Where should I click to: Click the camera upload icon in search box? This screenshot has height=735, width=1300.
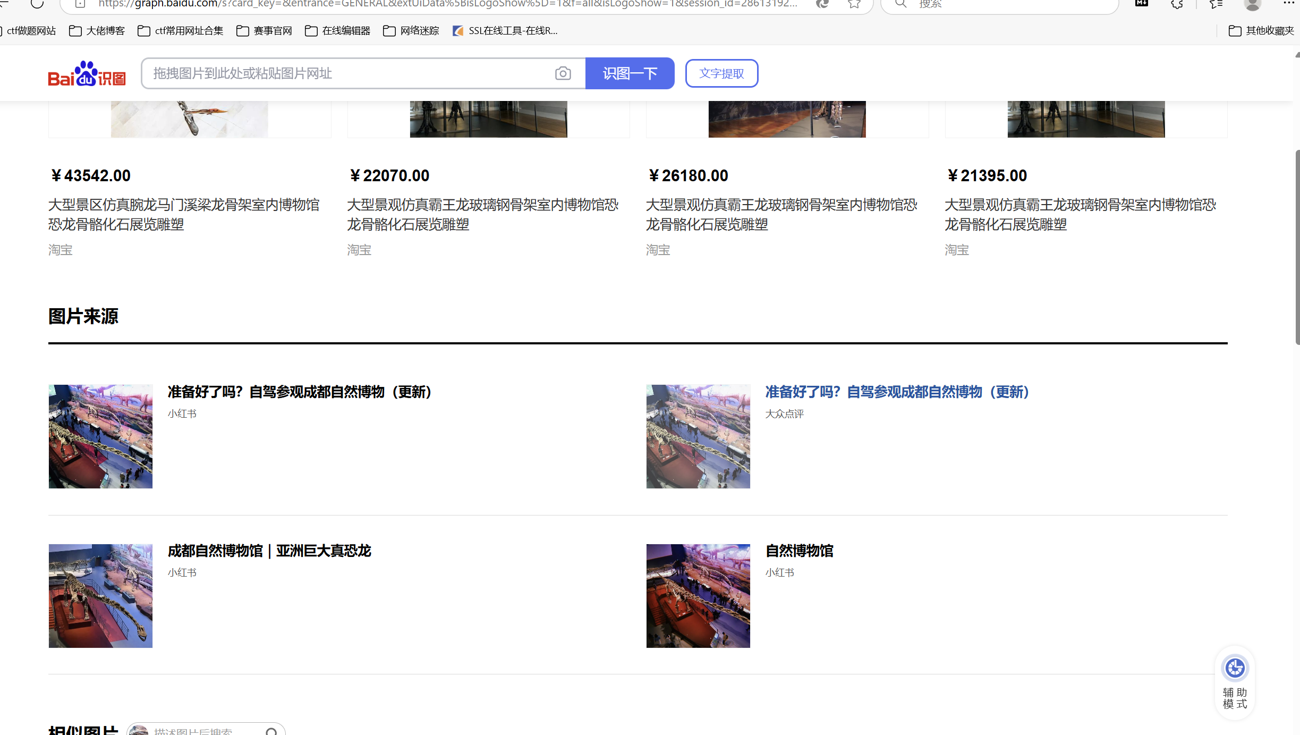pyautogui.click(x=563, y=73)
